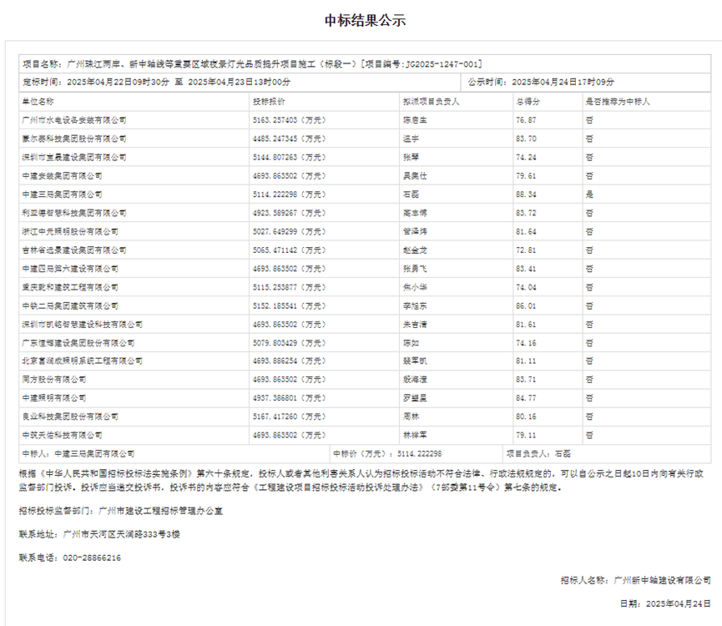The width and height of the screenshot is (722, 626).
Task: Select 广州市水电设备安装有限公司 in the table
Action: 76,119
